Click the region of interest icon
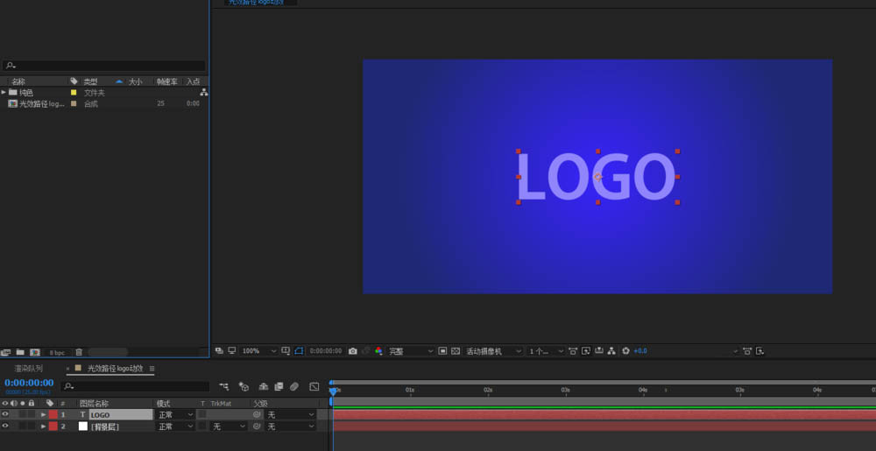876x451 pixels. coord(299,351)
